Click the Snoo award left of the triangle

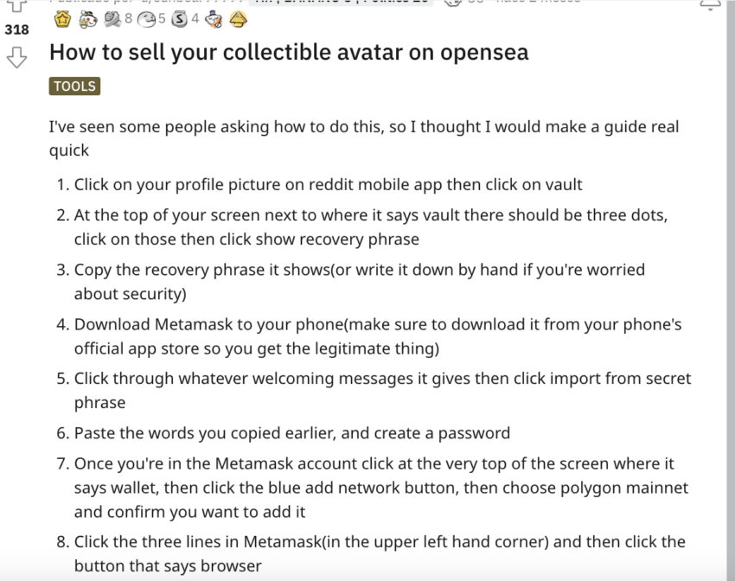[214, 18]
